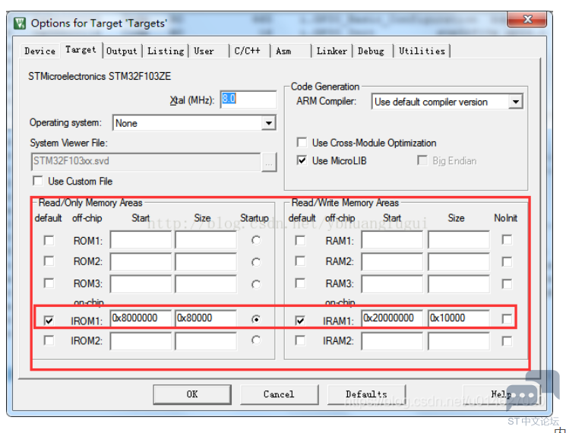The width and height of the screenshot is (566, 433).
Task: Select IROM2 Startup radio button
Action: [x=256, y=340]
